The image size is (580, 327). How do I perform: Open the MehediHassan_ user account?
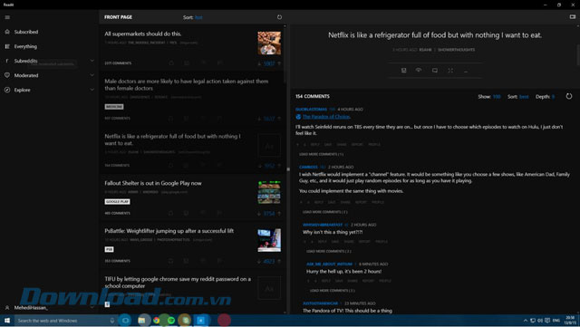(x=31, y=307)
